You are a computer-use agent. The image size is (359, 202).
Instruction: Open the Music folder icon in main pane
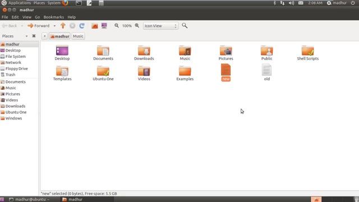[x=185, y=50]
